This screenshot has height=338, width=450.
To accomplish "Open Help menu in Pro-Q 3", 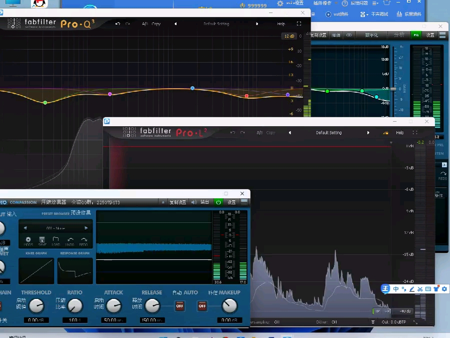I will click(281, 24).
